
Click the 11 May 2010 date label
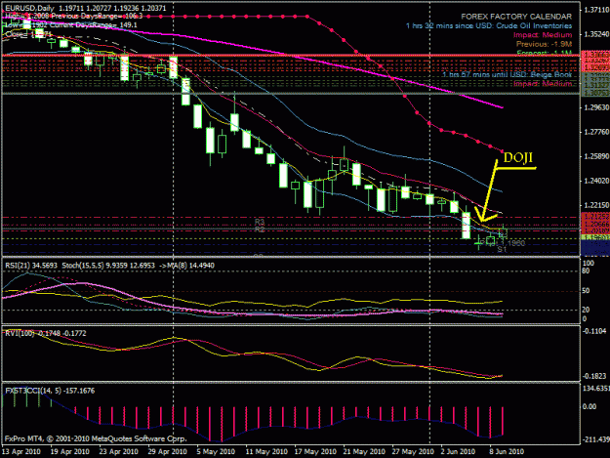coord(266,452)
